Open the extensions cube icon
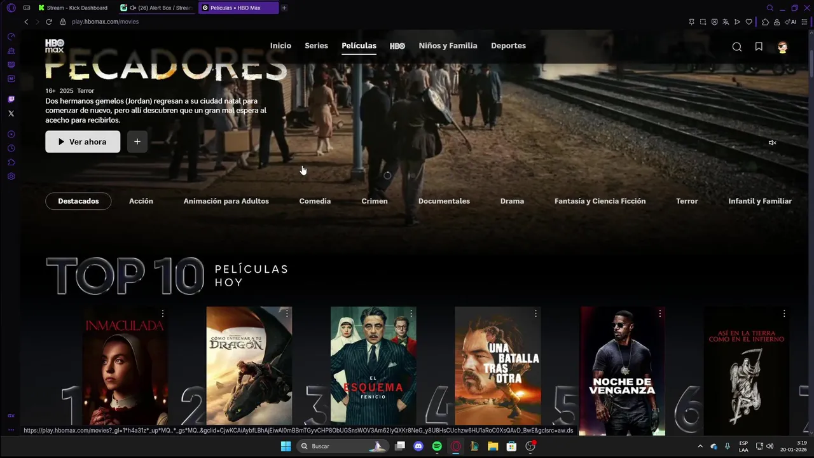 [x=765, y=22]
